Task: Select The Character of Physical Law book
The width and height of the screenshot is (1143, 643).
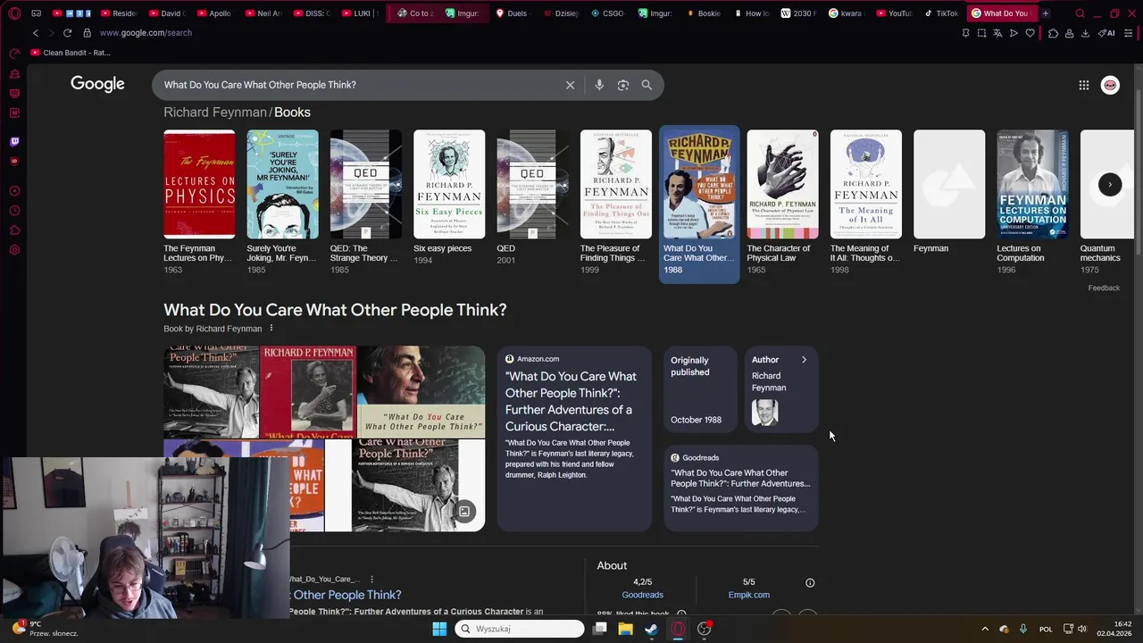Action: tap(782, 203)
